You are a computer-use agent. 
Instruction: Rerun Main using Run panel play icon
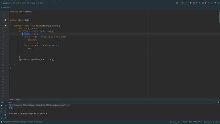(2, 106)
